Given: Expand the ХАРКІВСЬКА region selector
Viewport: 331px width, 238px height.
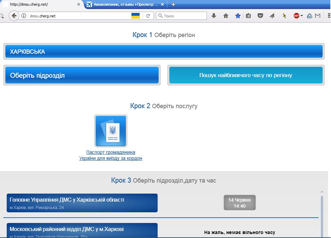Looking at the screenshot, I should point(164,52).
